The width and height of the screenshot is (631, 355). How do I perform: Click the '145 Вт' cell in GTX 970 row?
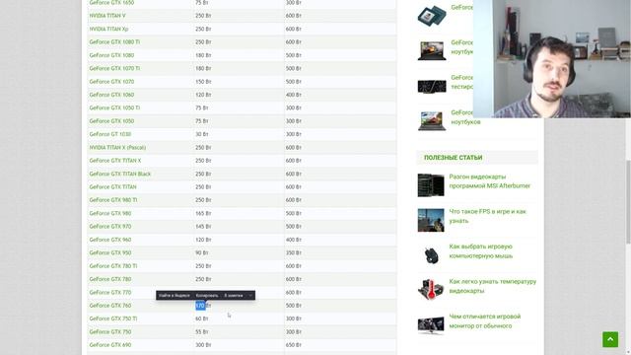(203, 226)
